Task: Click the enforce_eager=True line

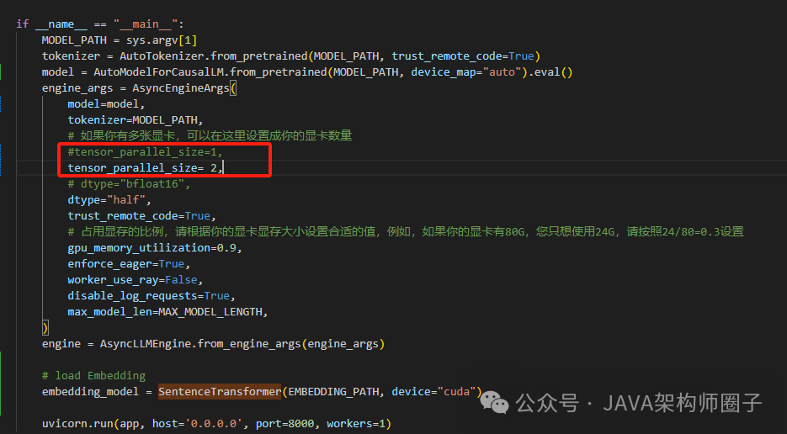Action: (x=129, y=264)
